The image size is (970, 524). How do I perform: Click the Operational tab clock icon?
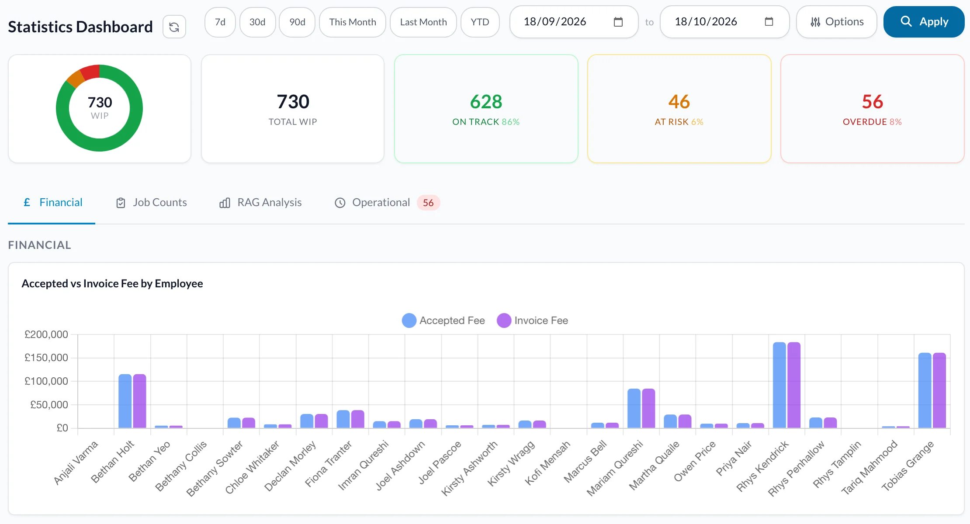[x=340, y=203]
